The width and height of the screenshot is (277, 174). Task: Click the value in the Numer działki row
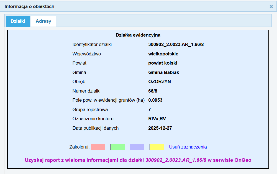(x=153, y=91)
